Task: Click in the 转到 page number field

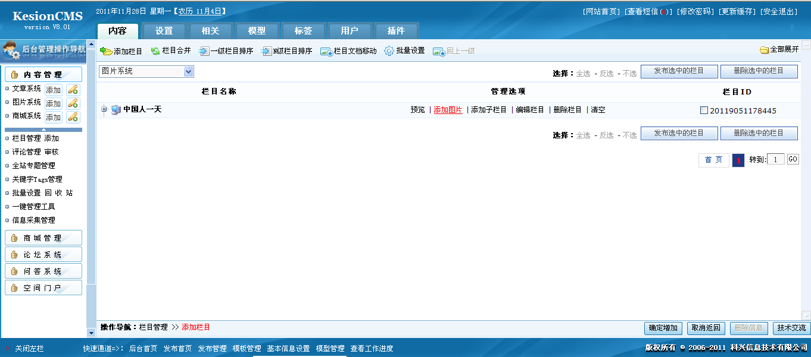Action: (x=775, y=159)
